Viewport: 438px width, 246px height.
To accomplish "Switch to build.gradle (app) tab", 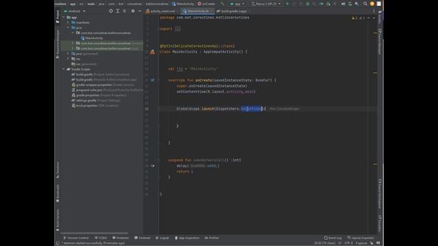I will (233, 11).
